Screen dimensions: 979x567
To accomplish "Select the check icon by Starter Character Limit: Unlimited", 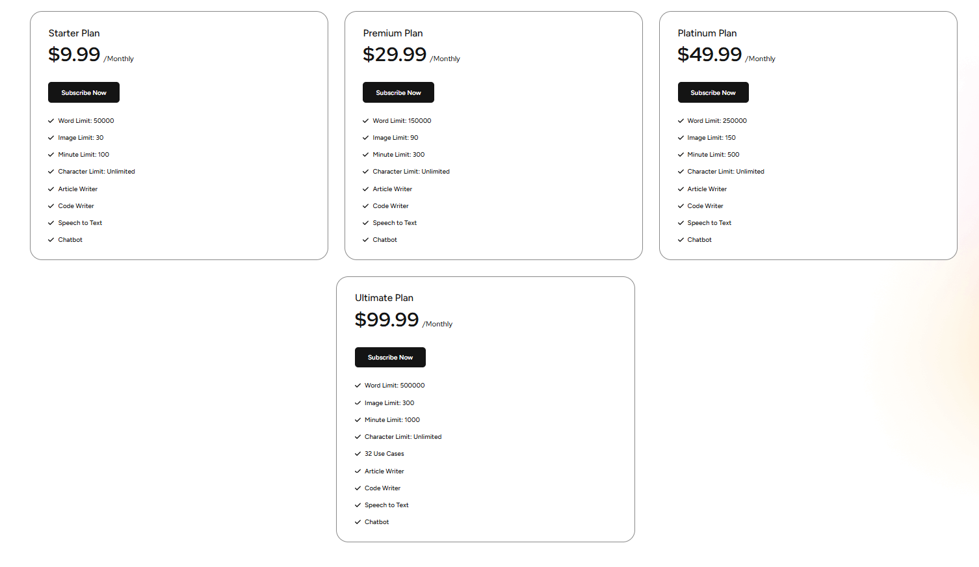I will 51,172.
